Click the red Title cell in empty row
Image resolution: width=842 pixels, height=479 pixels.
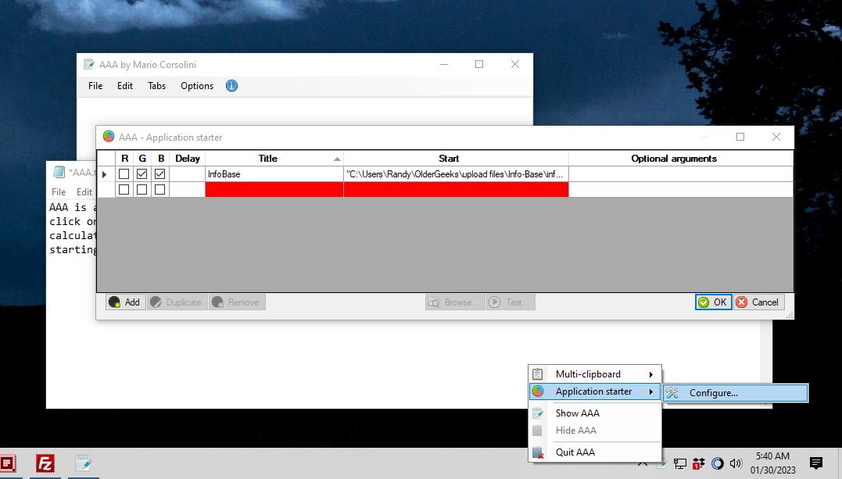click(274, 190)
